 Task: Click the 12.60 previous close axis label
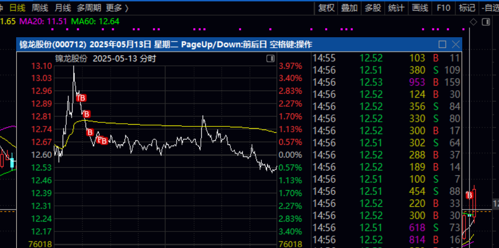pyautogui.click(x=41, y=155)
